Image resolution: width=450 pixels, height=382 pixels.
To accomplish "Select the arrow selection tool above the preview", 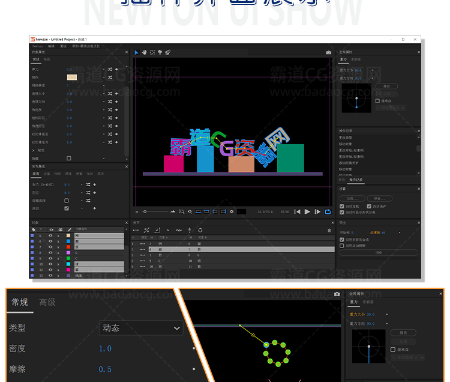I will 137,52.
